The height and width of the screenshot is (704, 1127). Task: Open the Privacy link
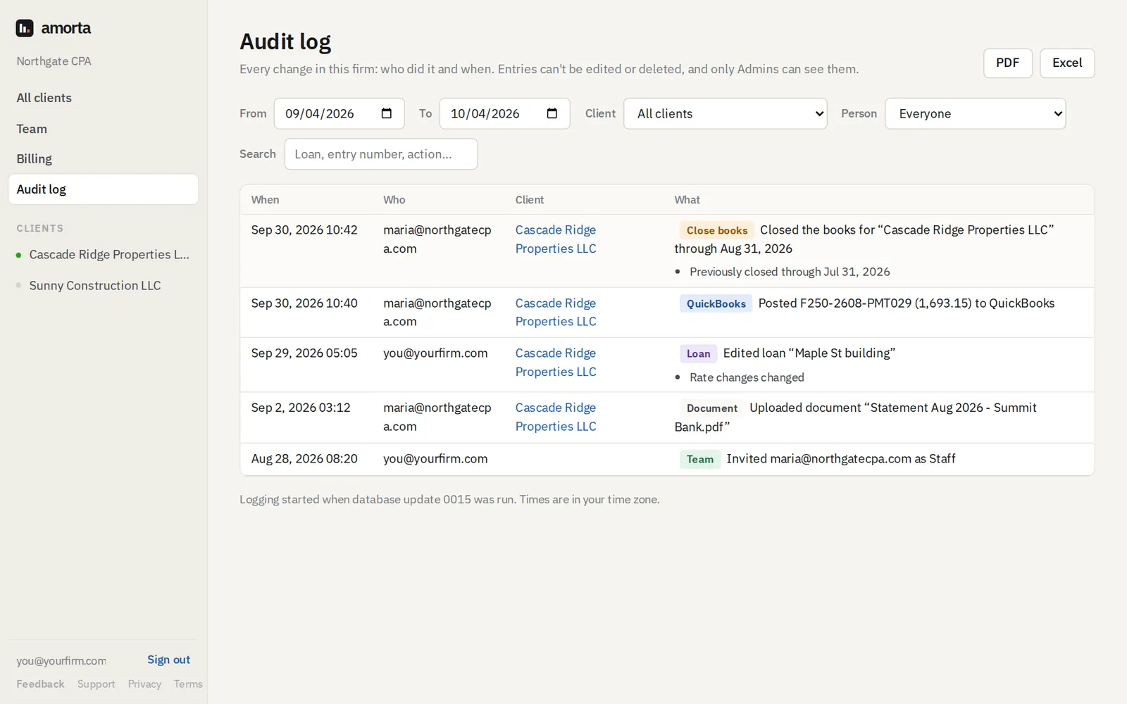tap(144, 684)
